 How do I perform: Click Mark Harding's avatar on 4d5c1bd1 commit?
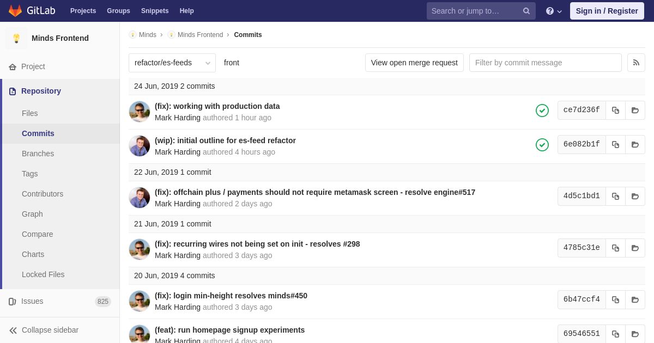tap(140, 198)
